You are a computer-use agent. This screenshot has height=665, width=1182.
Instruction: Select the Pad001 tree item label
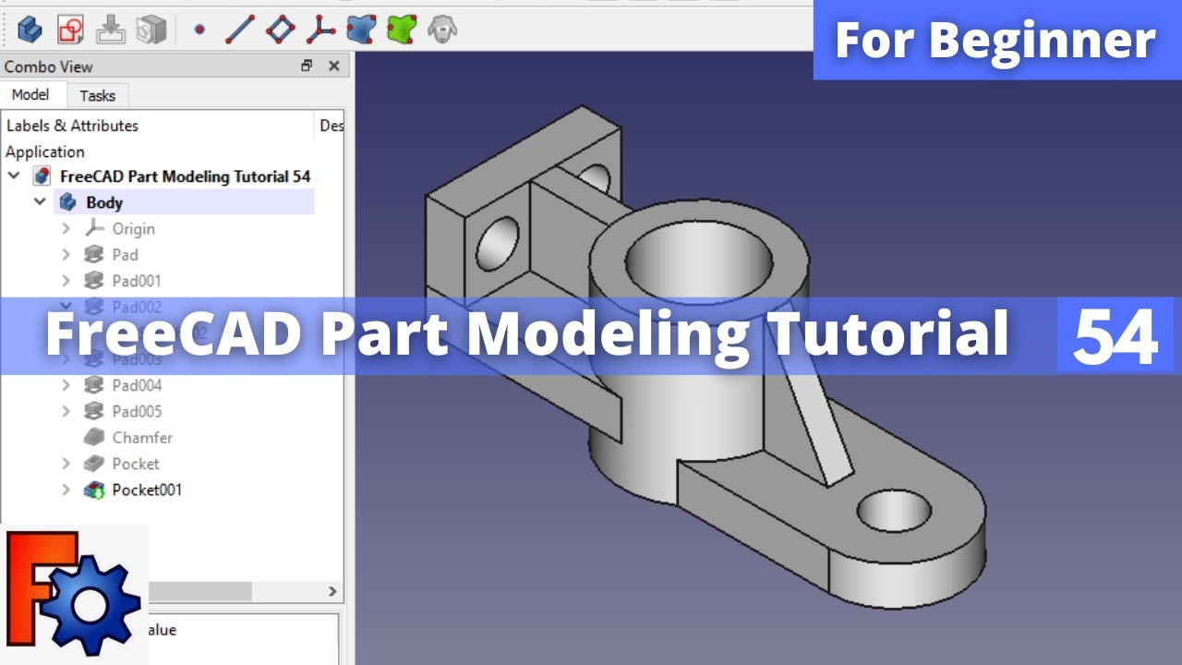pyautogui.click(x=137, y=280)
